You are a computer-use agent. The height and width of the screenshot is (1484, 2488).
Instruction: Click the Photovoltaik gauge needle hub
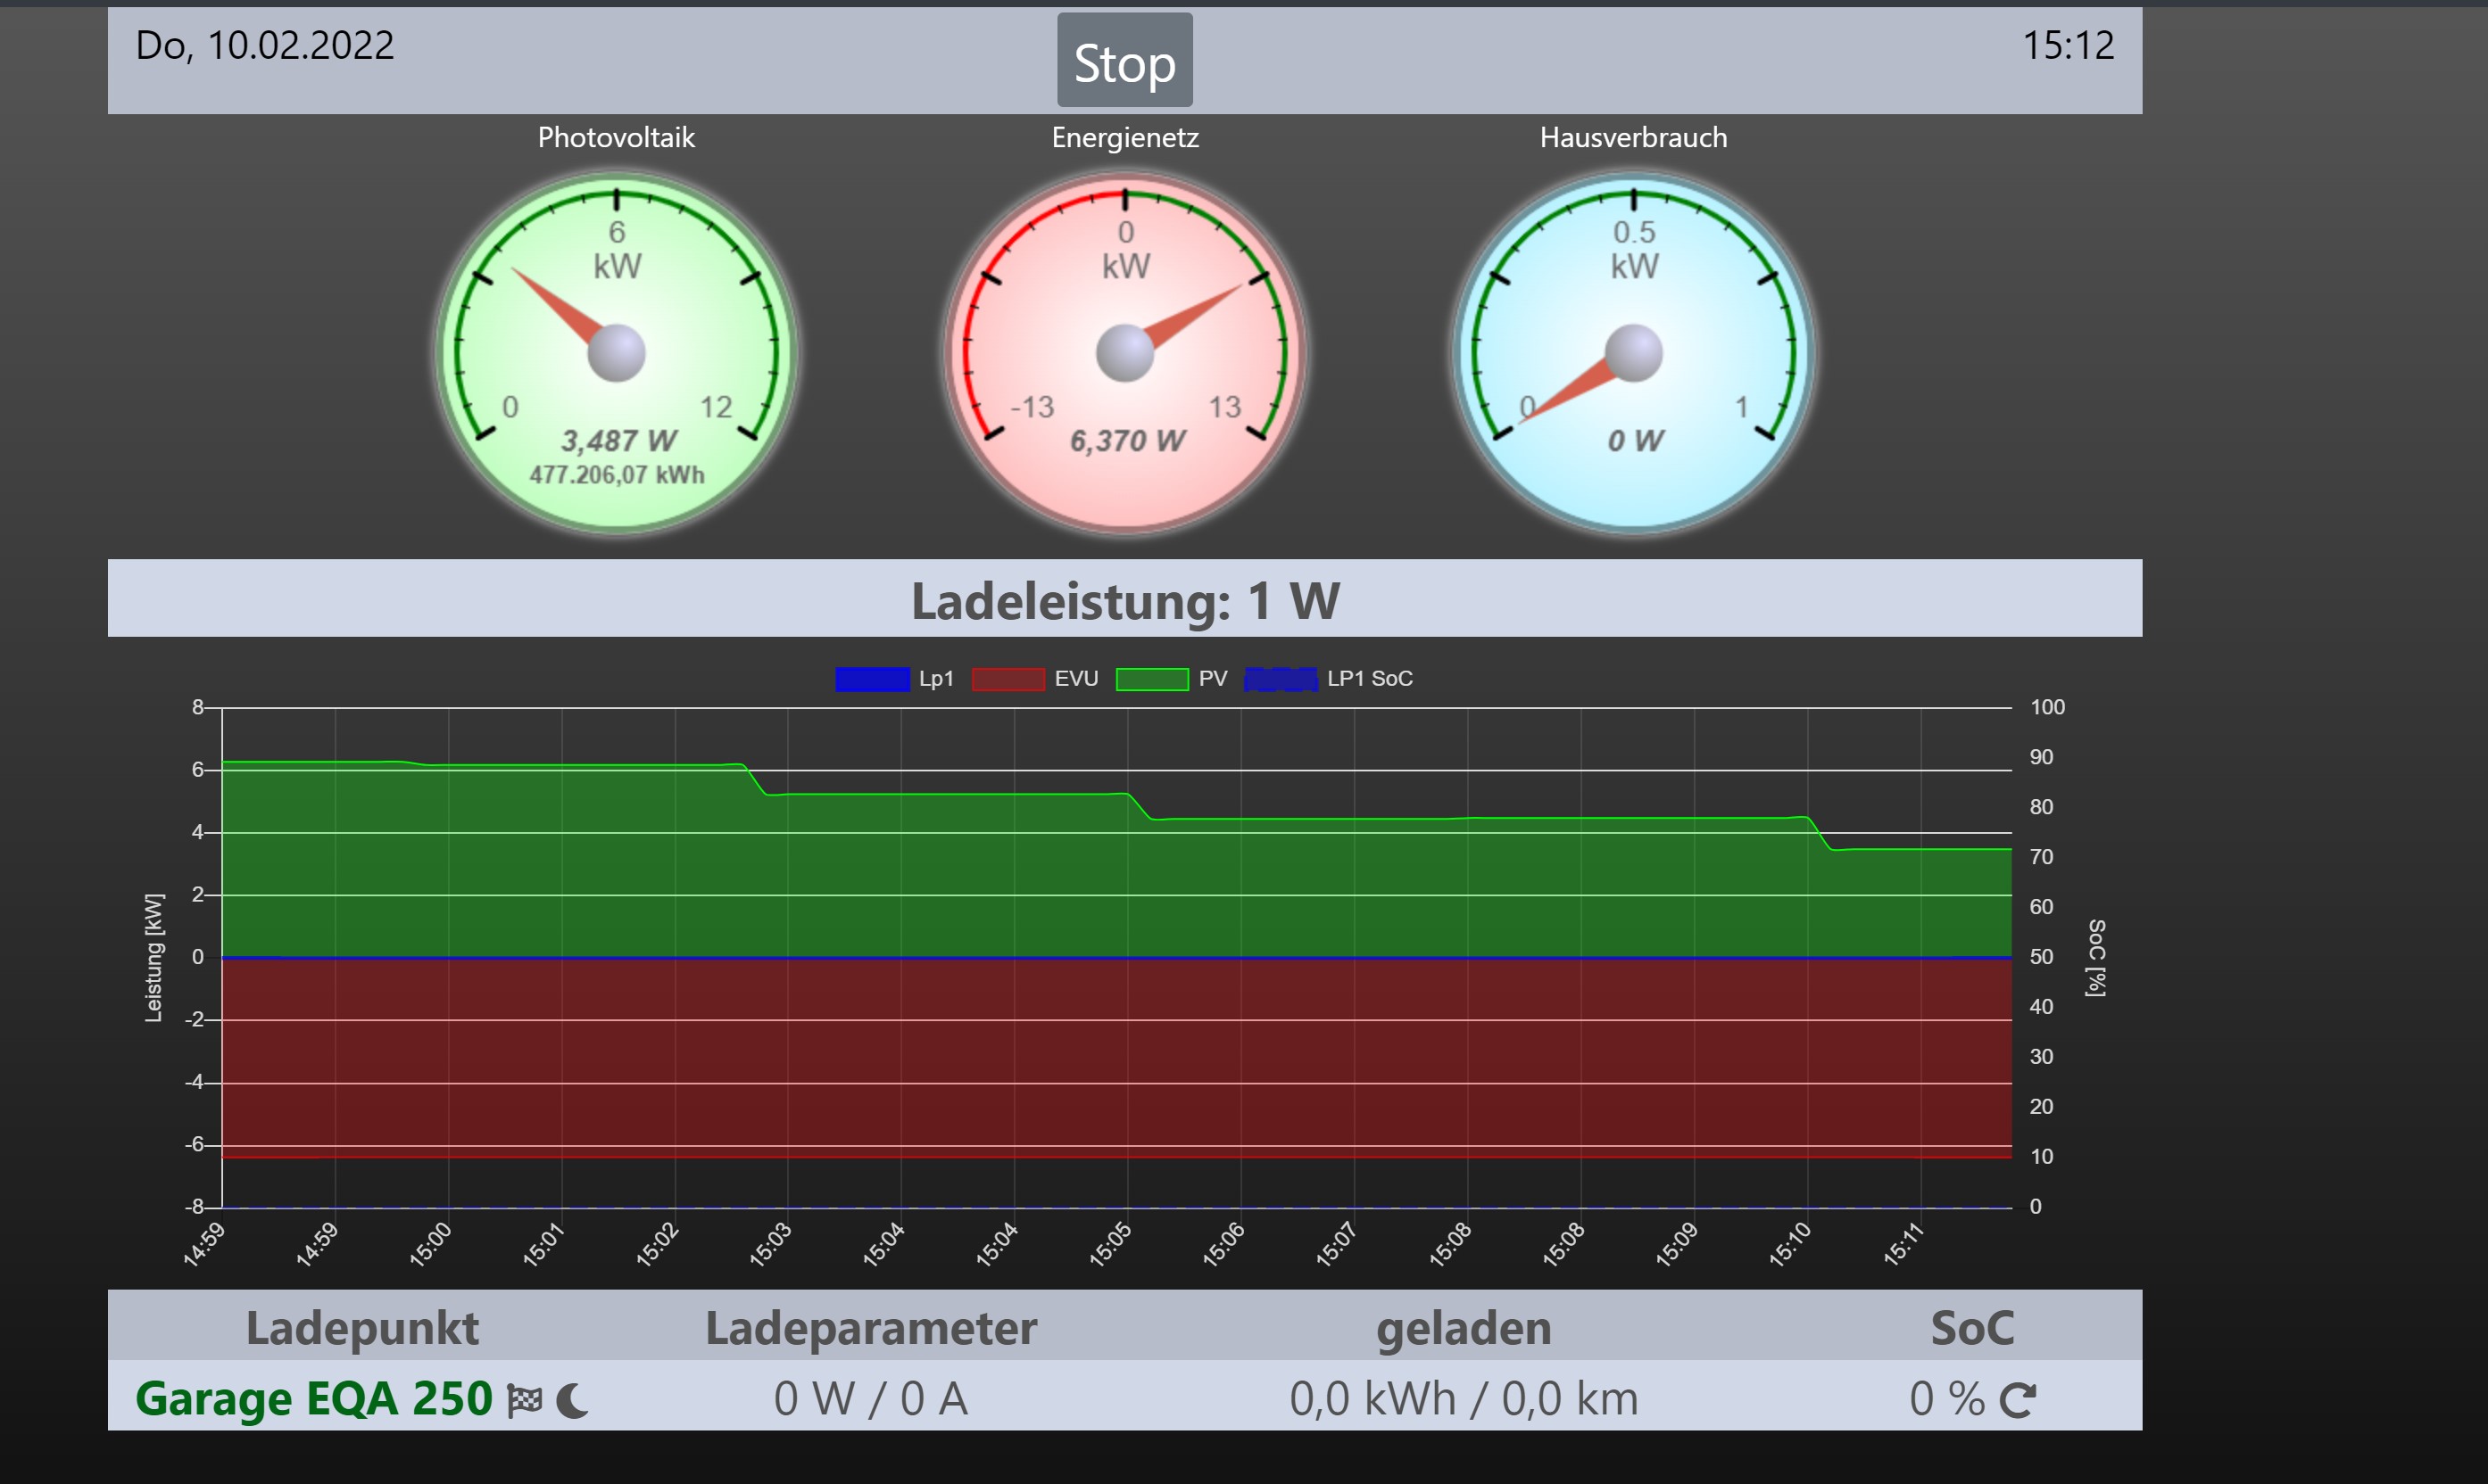617,353
